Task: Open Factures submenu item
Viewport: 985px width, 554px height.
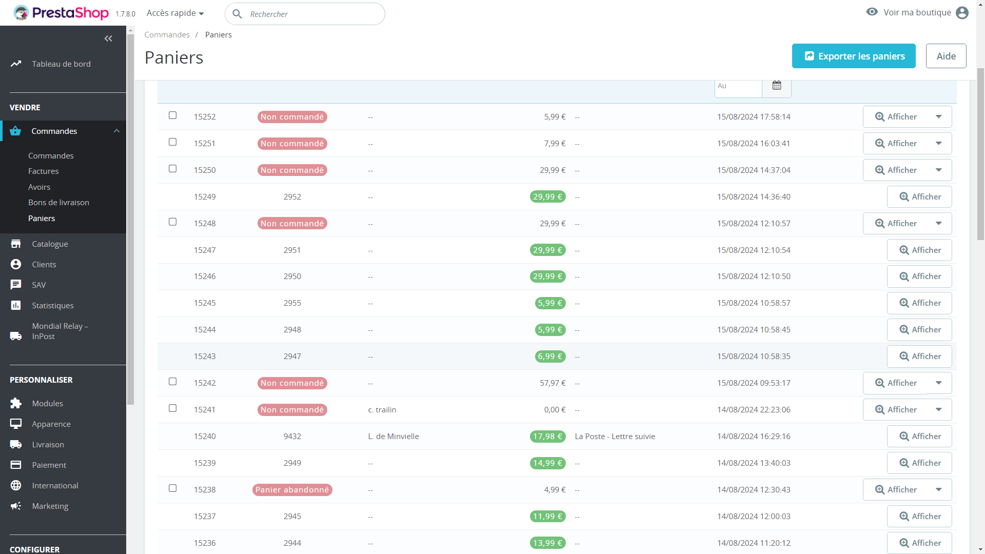Action: point(43,171)
